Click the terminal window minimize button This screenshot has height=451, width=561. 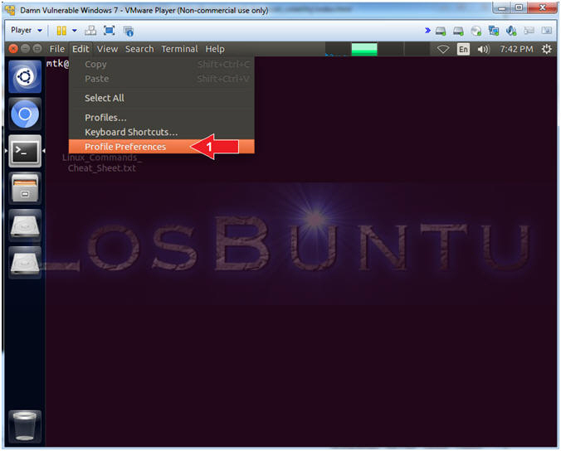[25, 49]
